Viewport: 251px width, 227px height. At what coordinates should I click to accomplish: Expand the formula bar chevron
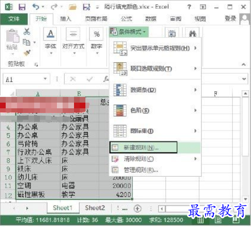(244, 79)
